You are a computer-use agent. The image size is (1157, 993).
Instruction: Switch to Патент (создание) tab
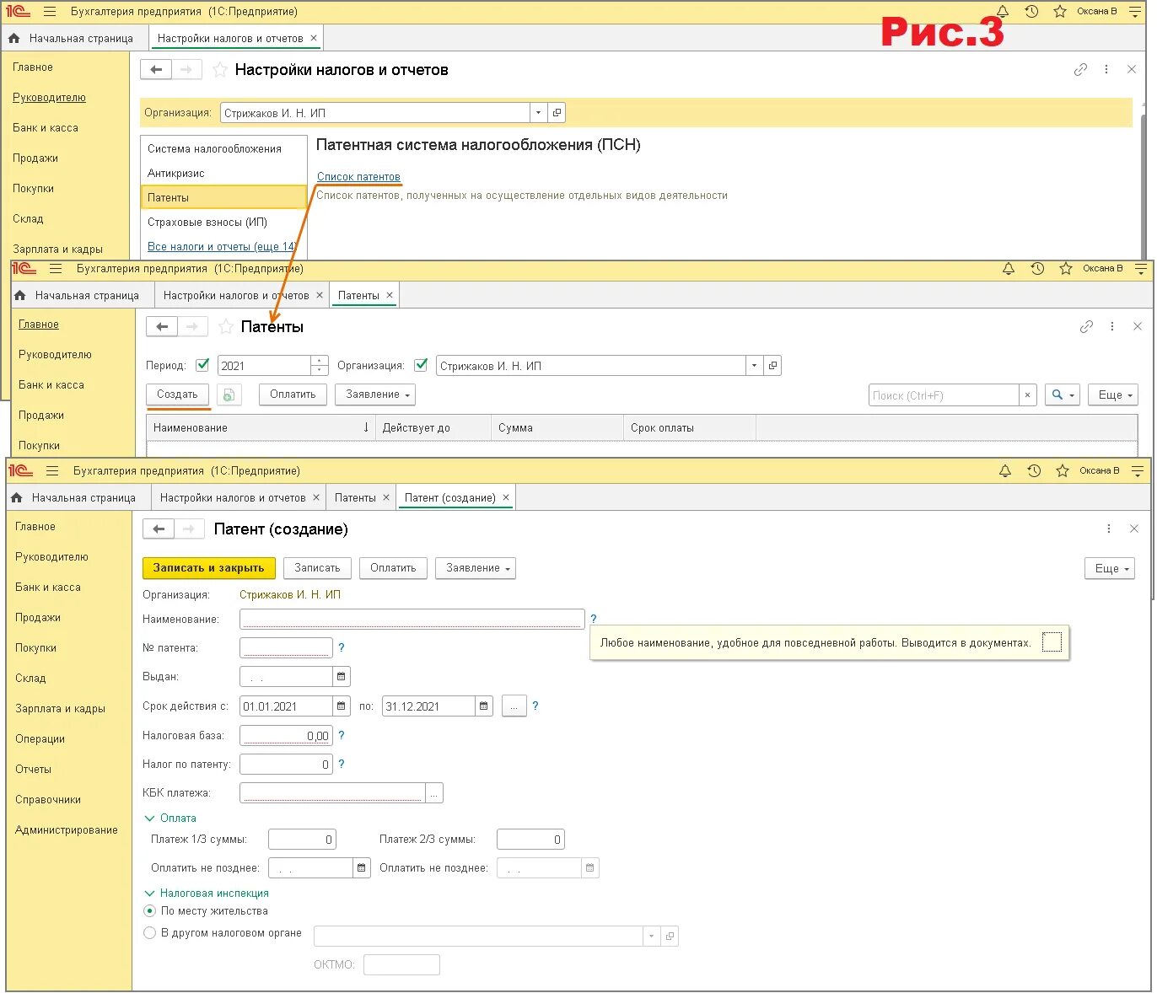click(450, 497)
